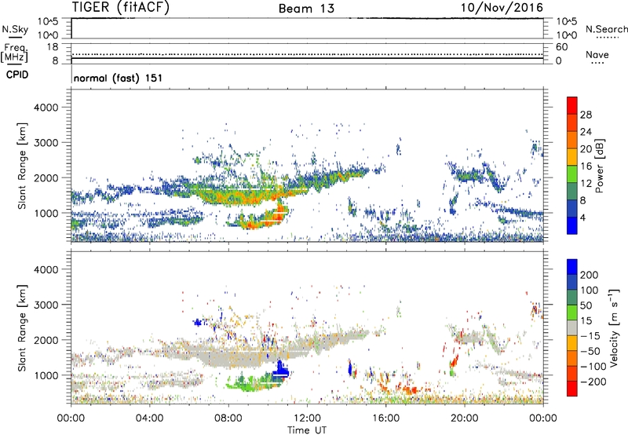Click the 08:00 time tick label

[x=228, y=419]
